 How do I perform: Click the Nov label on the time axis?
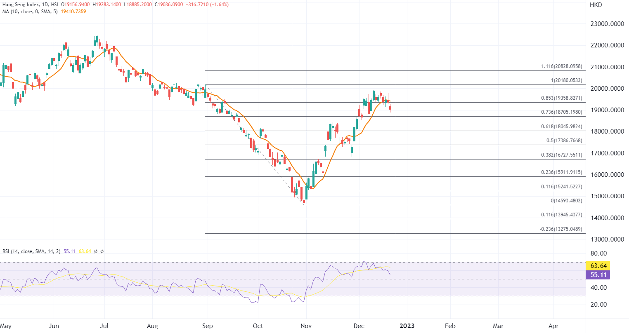click(306, 326)
